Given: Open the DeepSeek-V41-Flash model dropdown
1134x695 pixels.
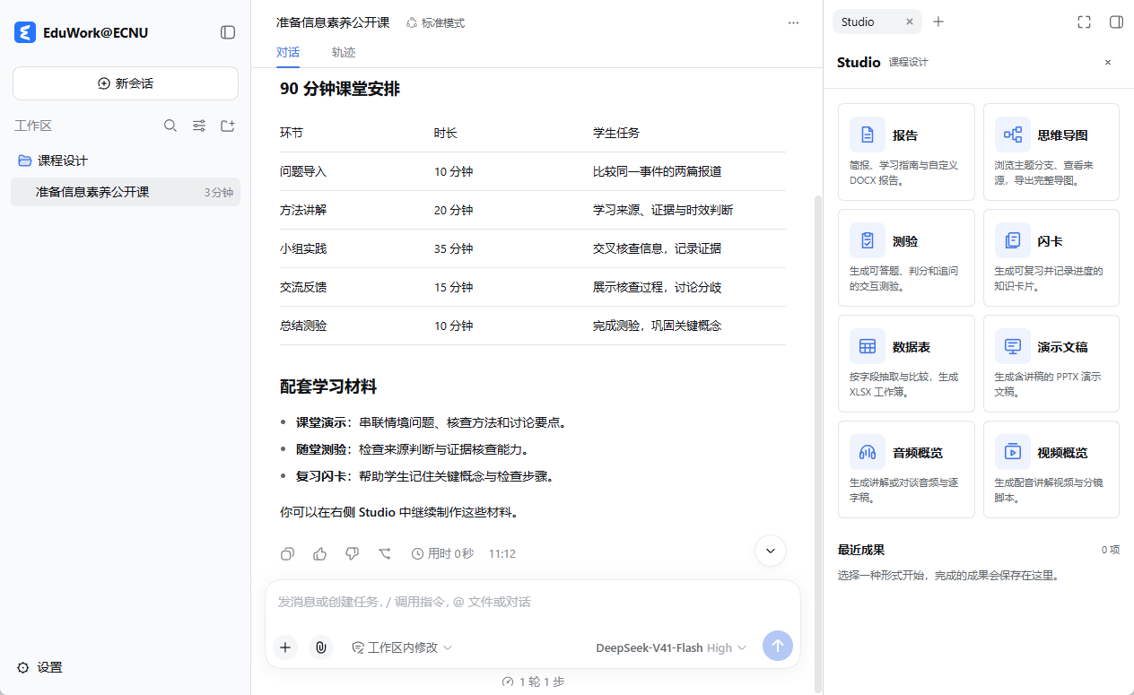Looking at the screenshot, I should [x=671, y=647].
